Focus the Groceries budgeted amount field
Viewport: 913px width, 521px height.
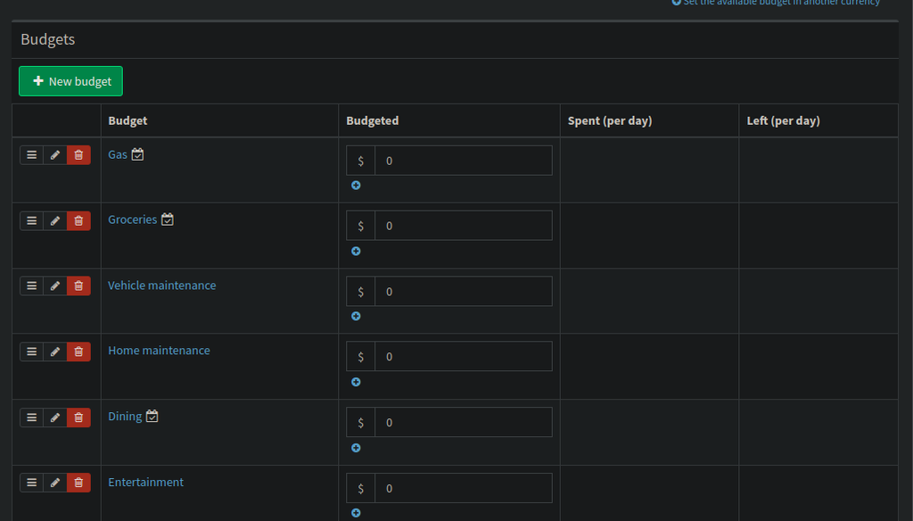464,226
